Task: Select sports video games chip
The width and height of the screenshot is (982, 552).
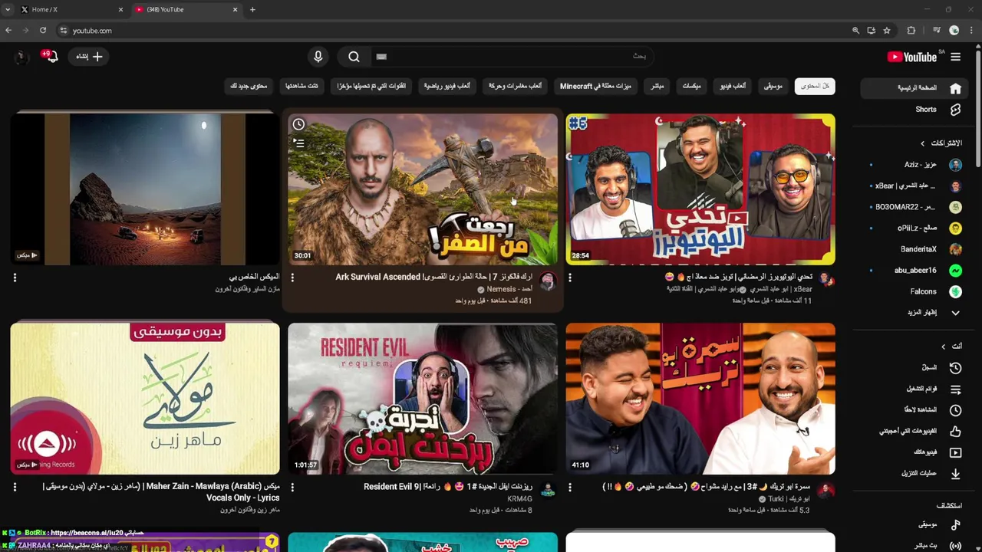Action: (447, 86)
